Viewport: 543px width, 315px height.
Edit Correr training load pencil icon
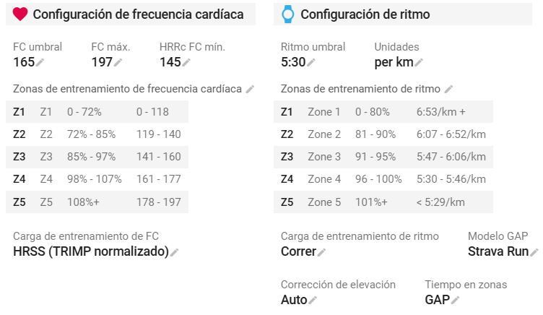coord(322,252)
